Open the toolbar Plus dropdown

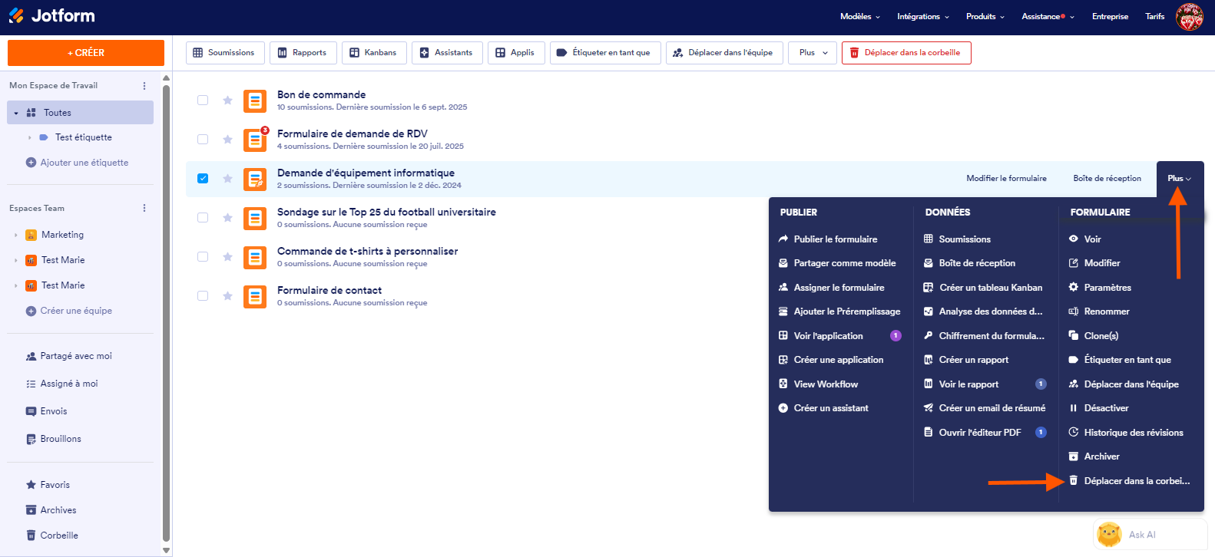click(x=813, y=53)
